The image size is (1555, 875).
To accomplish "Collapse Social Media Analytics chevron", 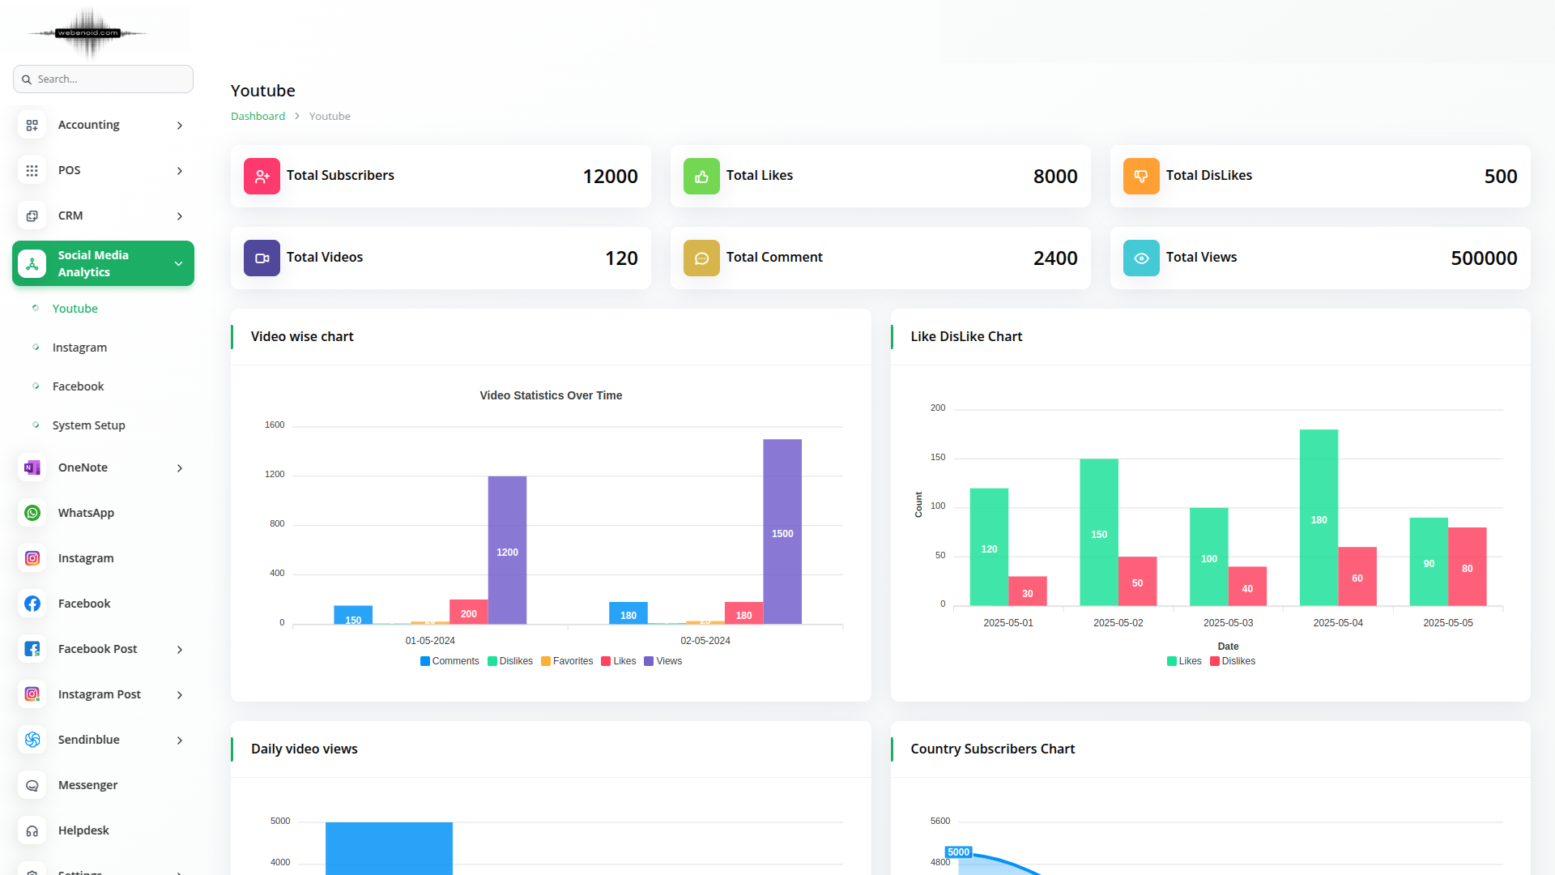I will click(178, 263).
